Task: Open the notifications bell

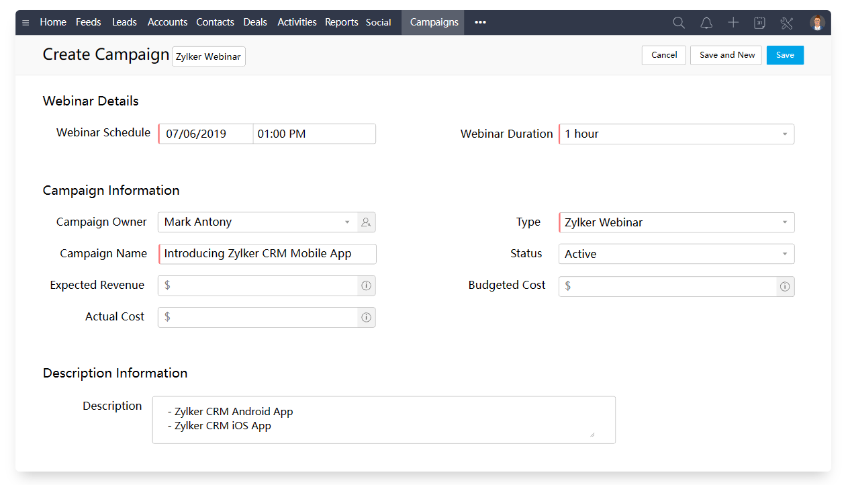Action: click(706, 23)
